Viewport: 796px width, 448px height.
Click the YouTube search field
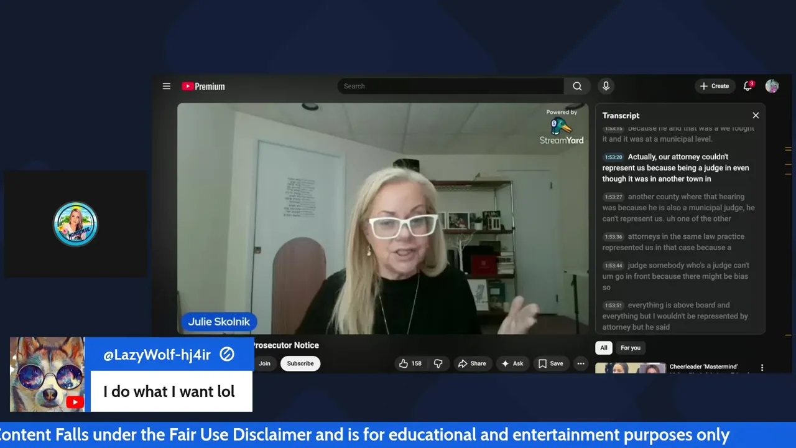tap(450, 86)
